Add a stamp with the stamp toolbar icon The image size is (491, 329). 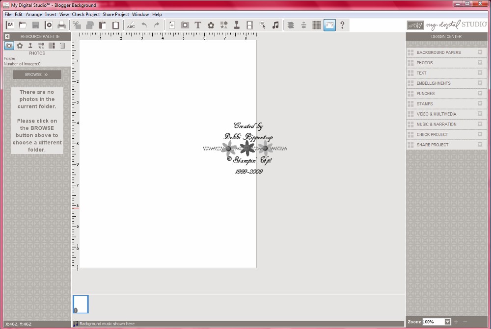(x=237, y=25)
